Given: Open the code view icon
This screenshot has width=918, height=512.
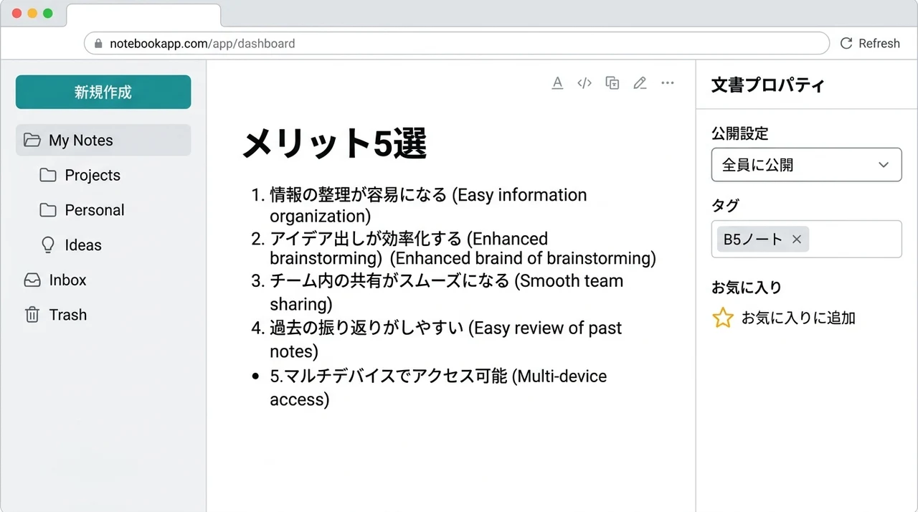Looking at the screenshot, I should pos(585,83).
